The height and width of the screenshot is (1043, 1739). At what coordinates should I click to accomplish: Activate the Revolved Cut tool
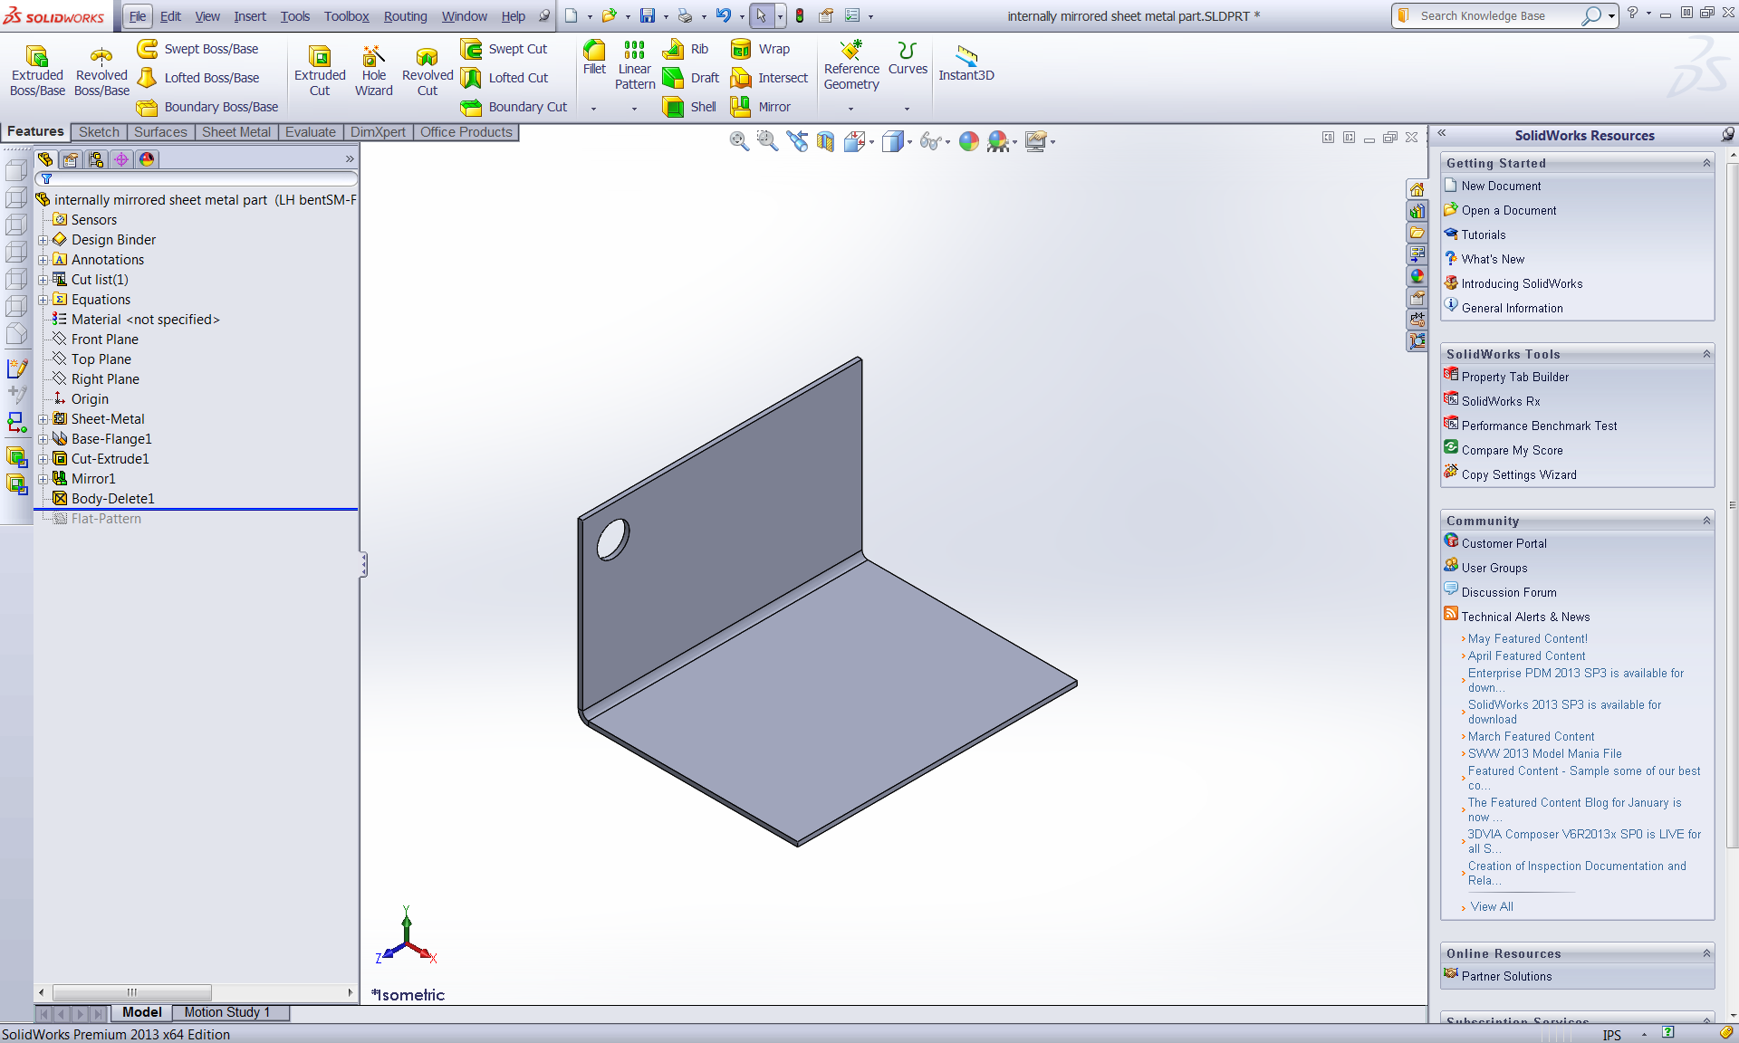(428, 71)
